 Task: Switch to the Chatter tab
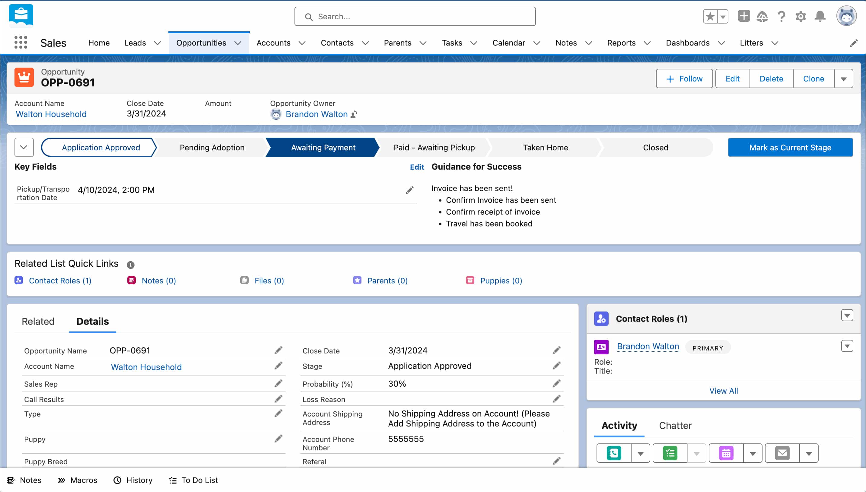675,425
